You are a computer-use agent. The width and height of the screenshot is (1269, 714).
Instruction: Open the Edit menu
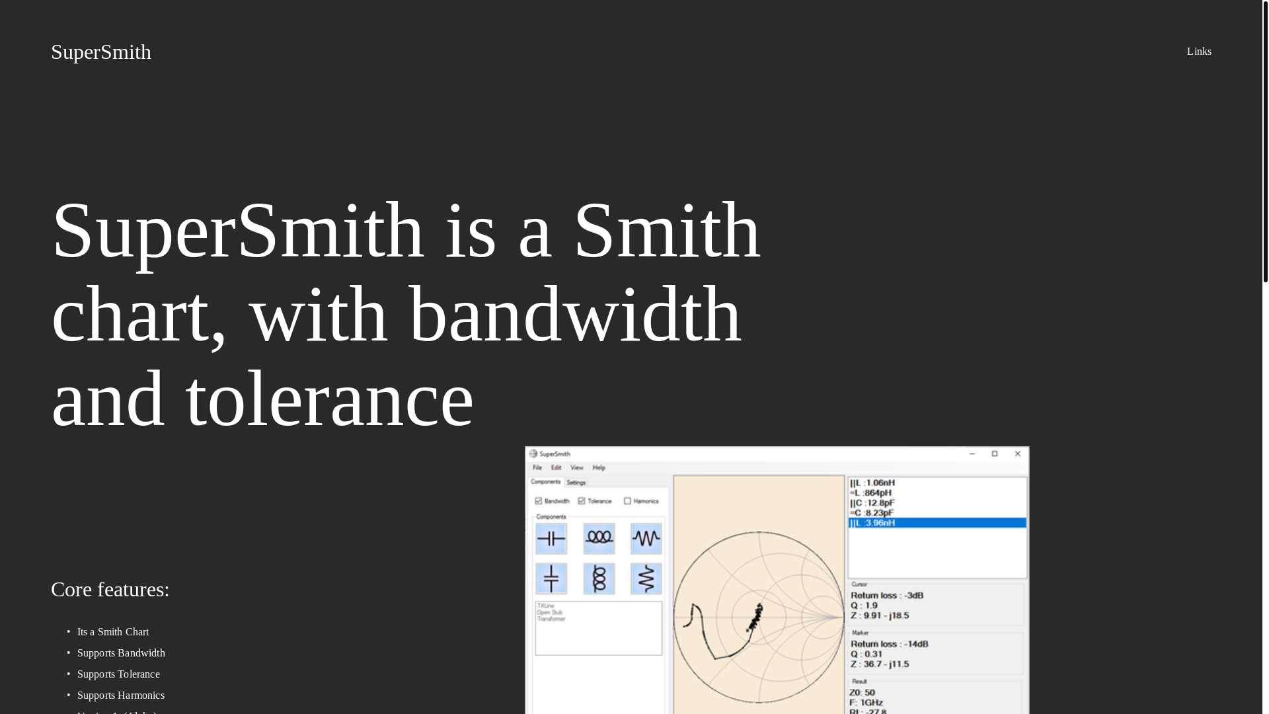557,467
